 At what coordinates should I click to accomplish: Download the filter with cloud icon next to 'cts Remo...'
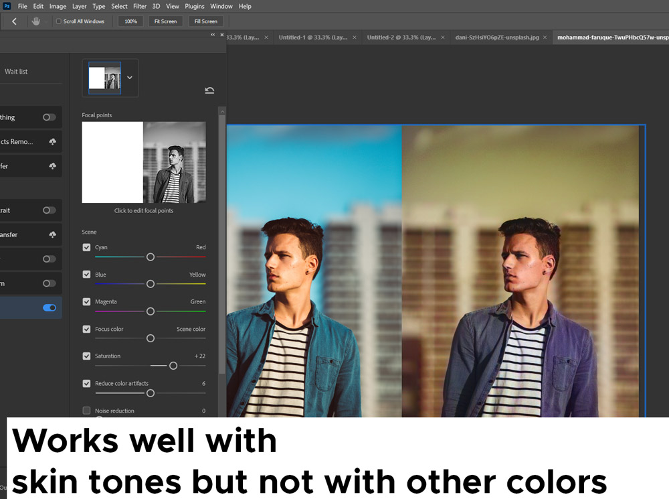52,141
